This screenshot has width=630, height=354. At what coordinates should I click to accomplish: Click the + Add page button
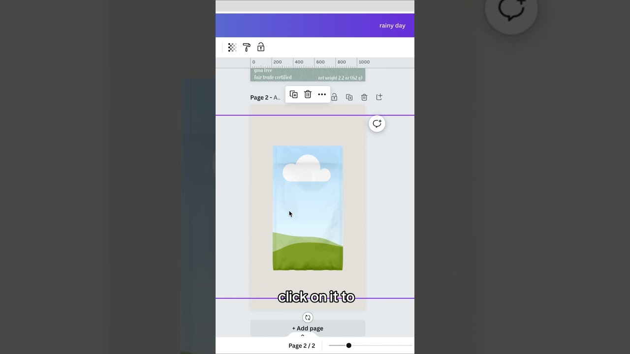308,328
